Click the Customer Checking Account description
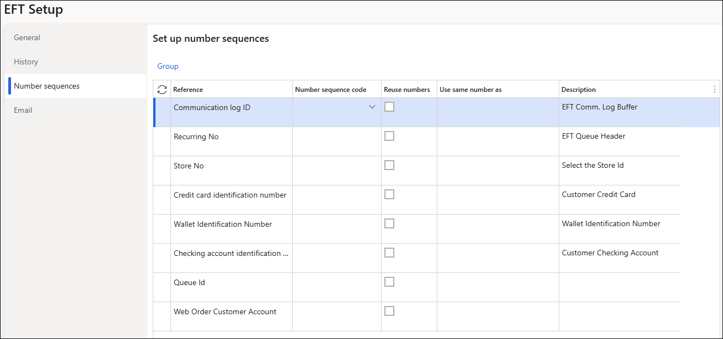 (x=610, y=253)
